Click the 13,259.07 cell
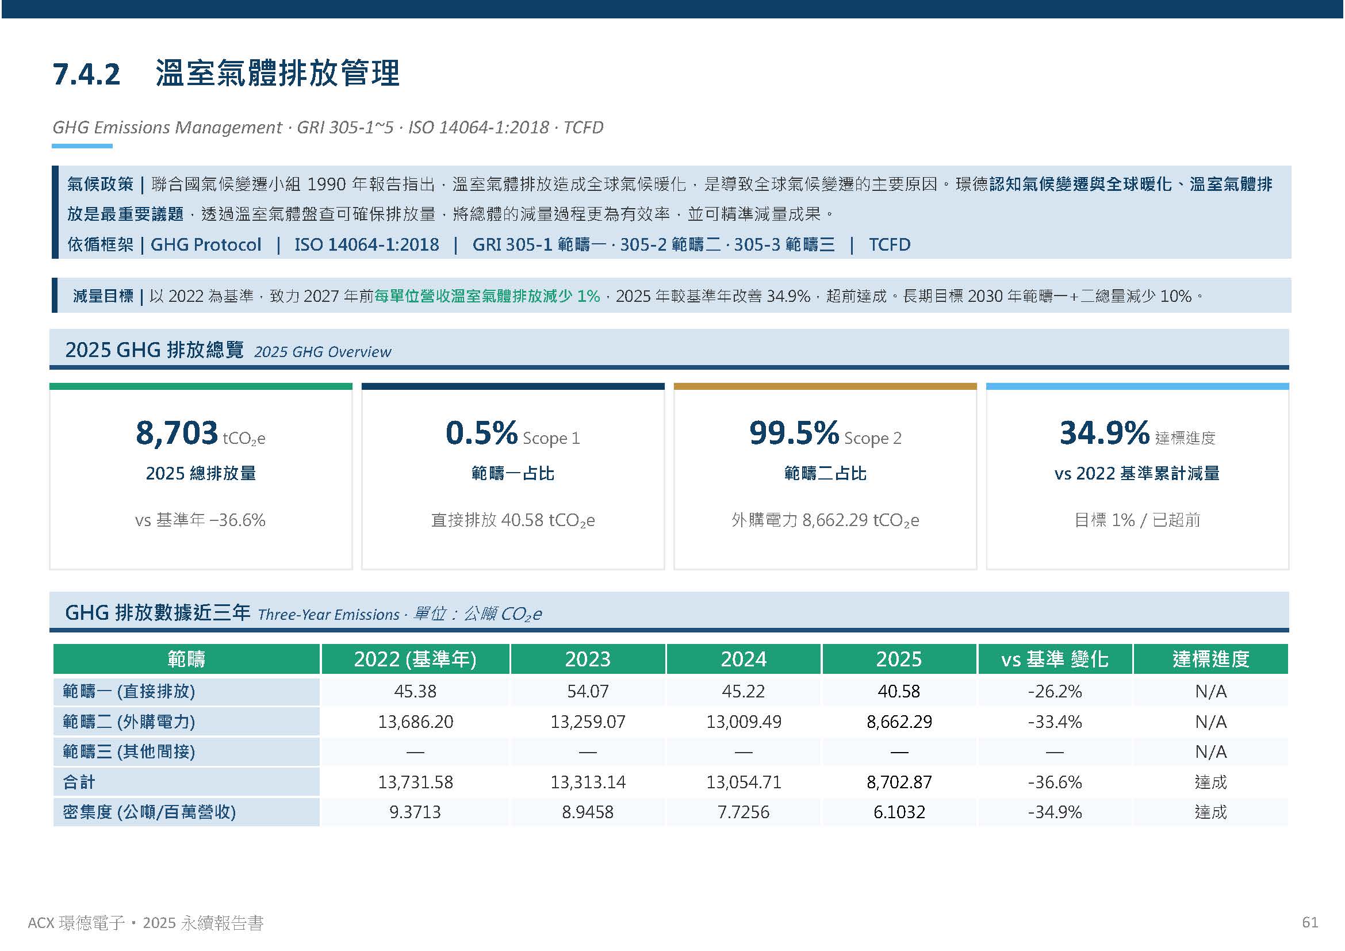The height and width of the screenshot is (951, 1345). 588,722
